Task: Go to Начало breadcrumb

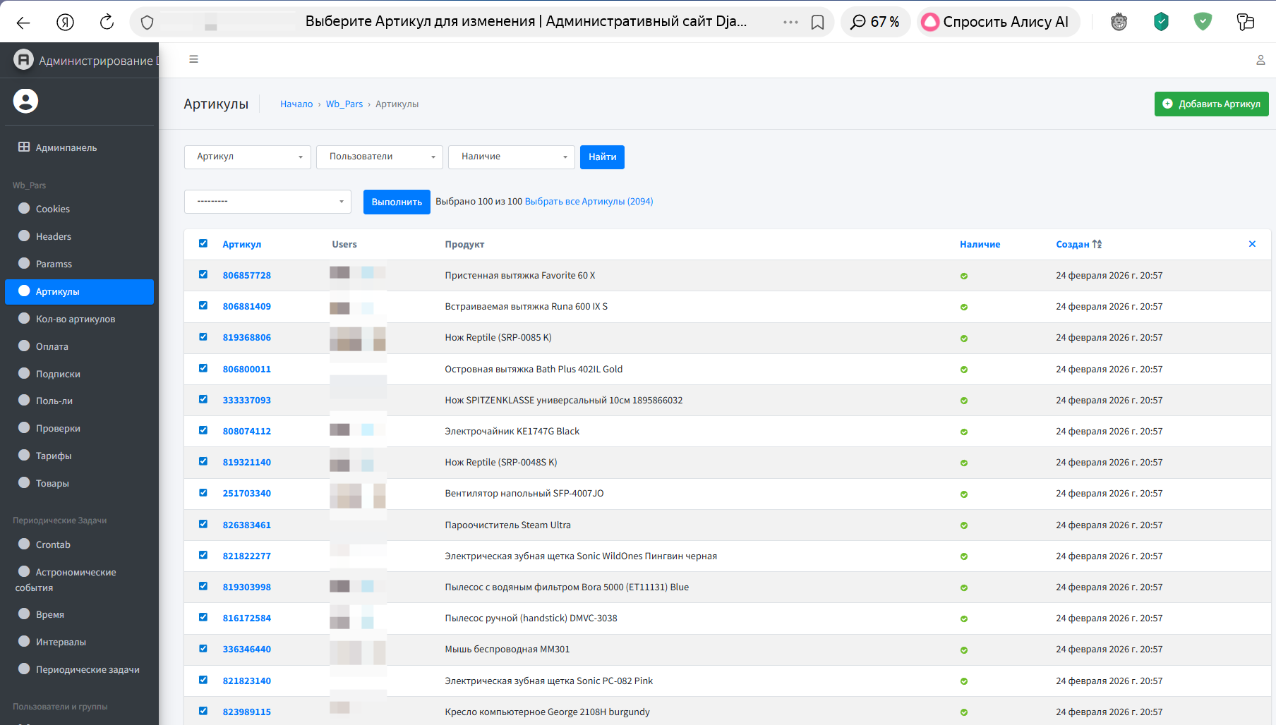Action: click(296, 104)
